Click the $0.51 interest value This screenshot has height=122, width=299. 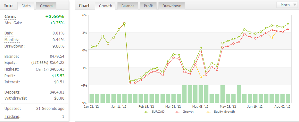point(59,82)
